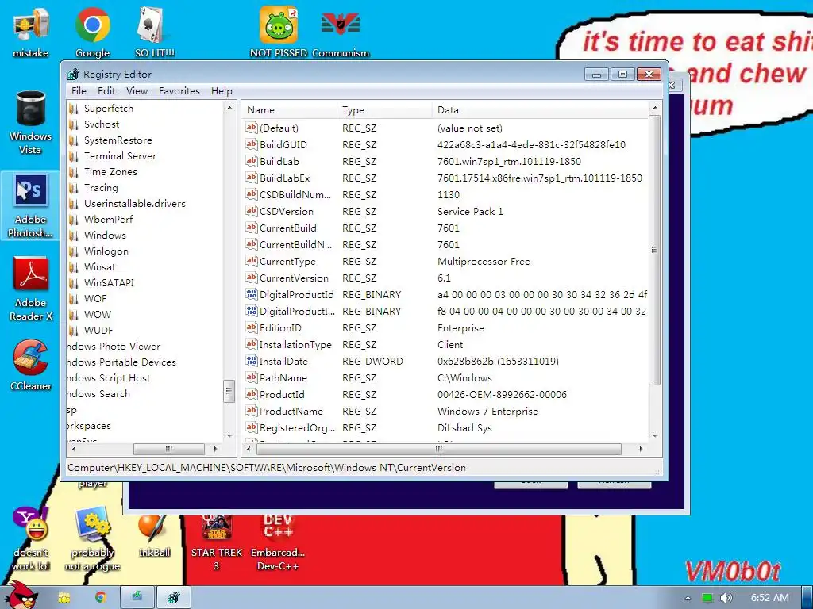The width and height of the screenshot is (813, 609).
Task: Open the Google Chrome desktop icon
Action: [x=92, y=32]
